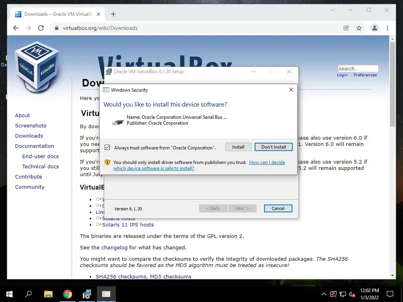Click the scrollbar up arrow
This screenshot has width=403, height=302.
(x=392, y=39)
